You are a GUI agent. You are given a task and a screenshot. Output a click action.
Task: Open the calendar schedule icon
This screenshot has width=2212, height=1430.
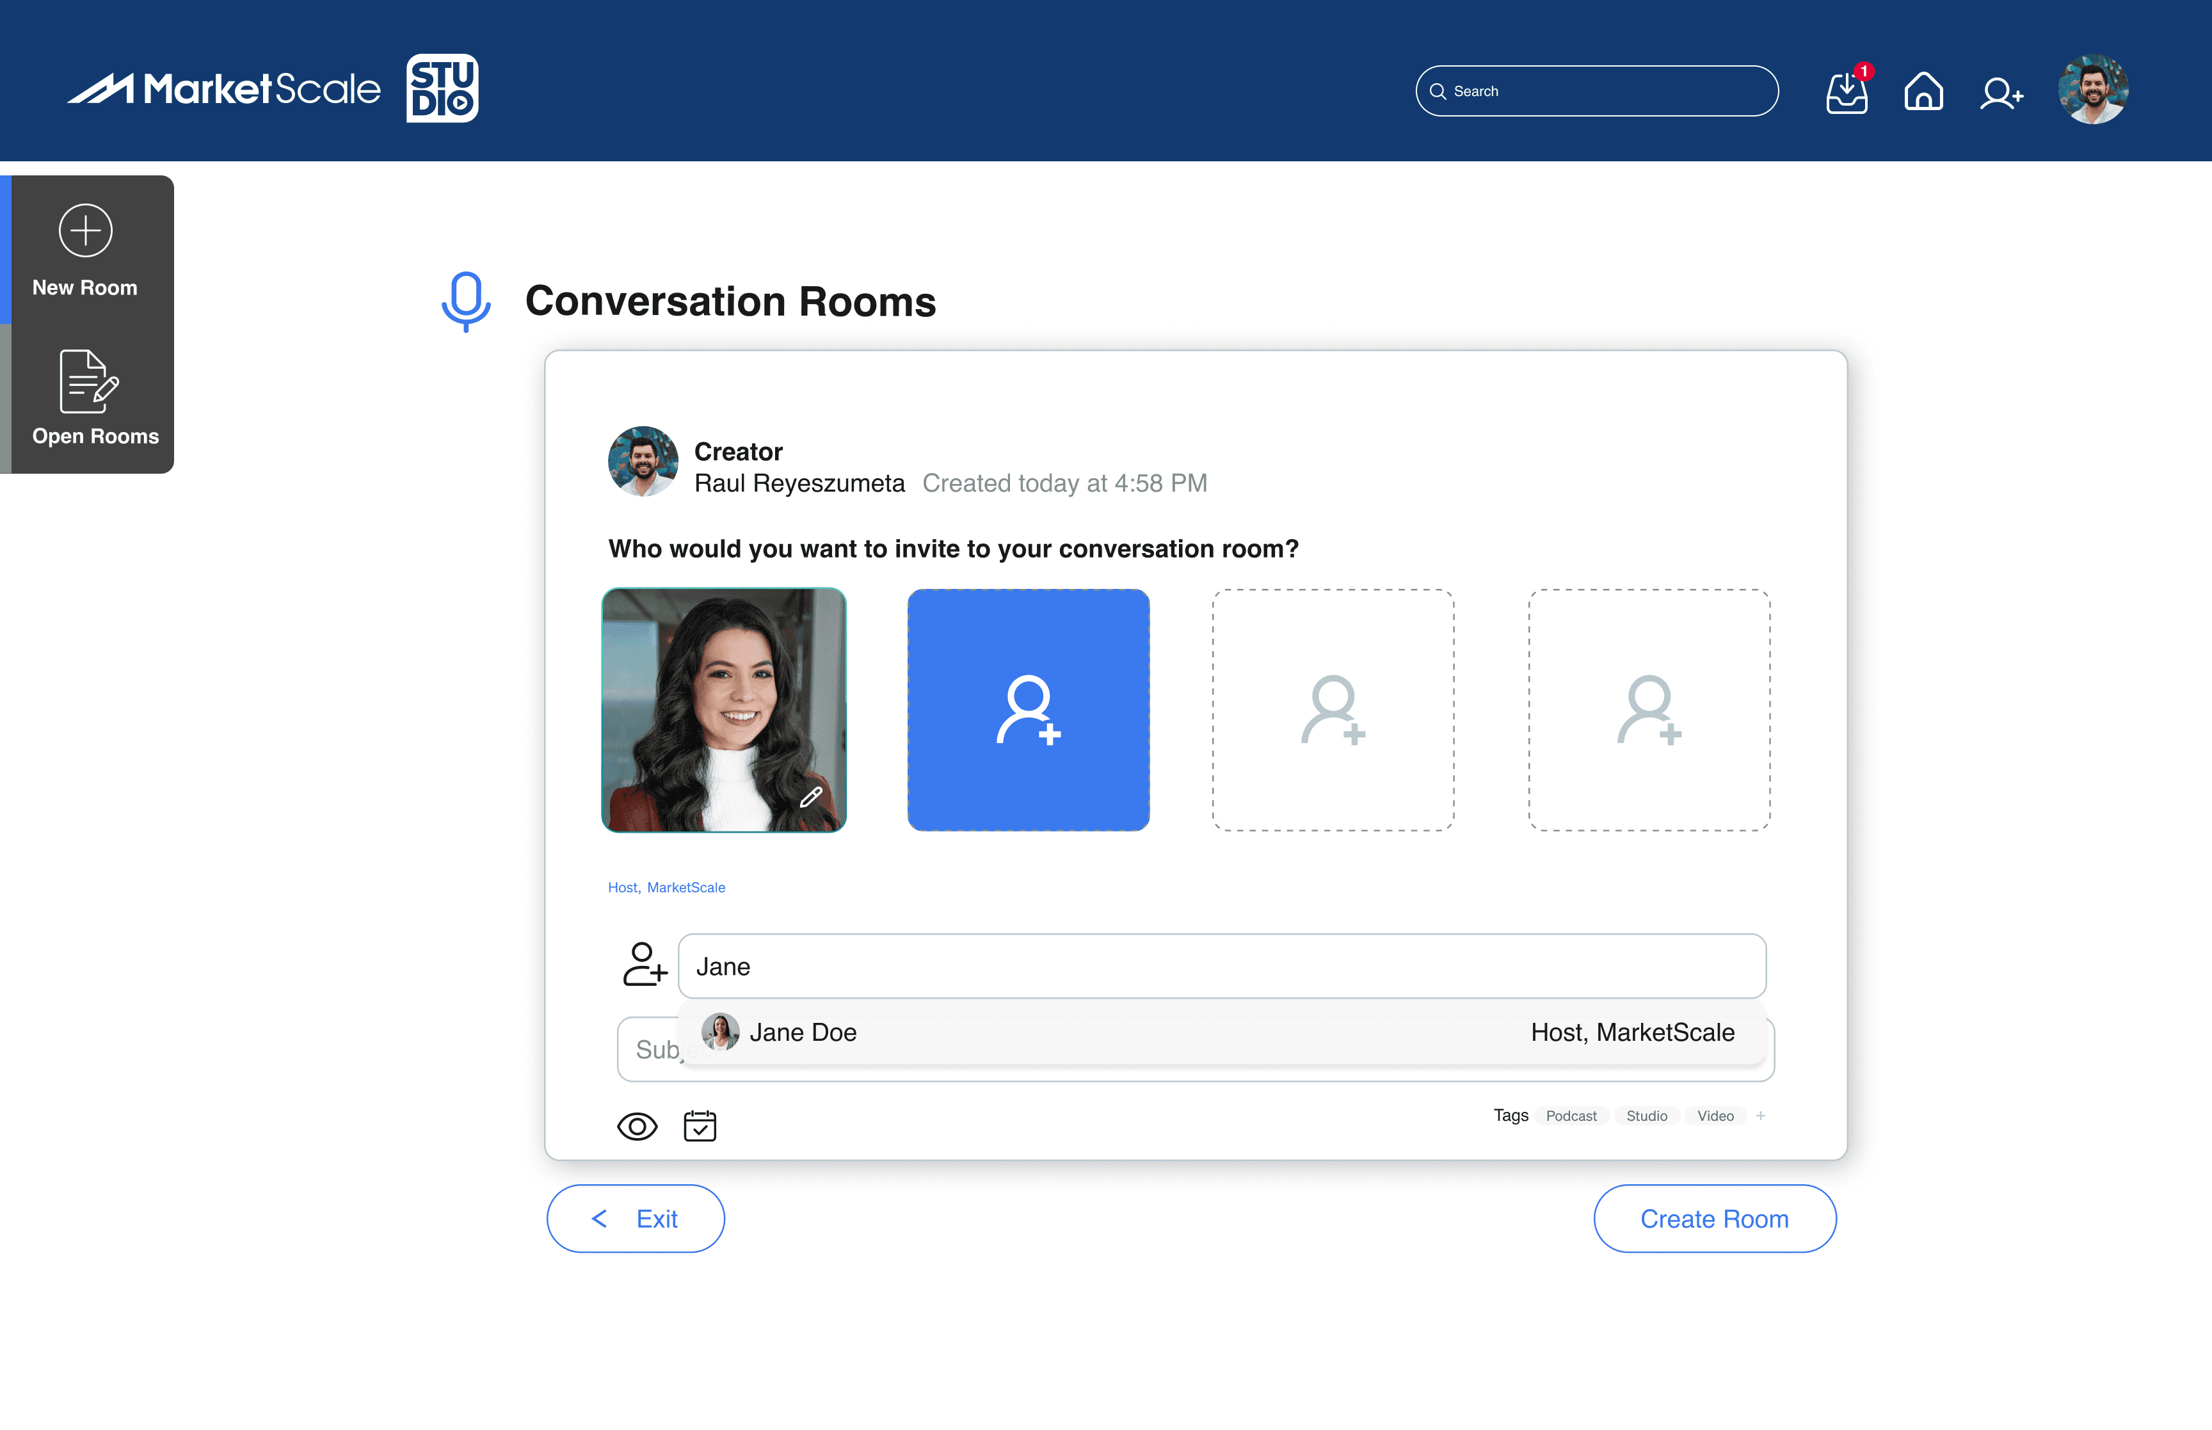tap(700, 1125)
